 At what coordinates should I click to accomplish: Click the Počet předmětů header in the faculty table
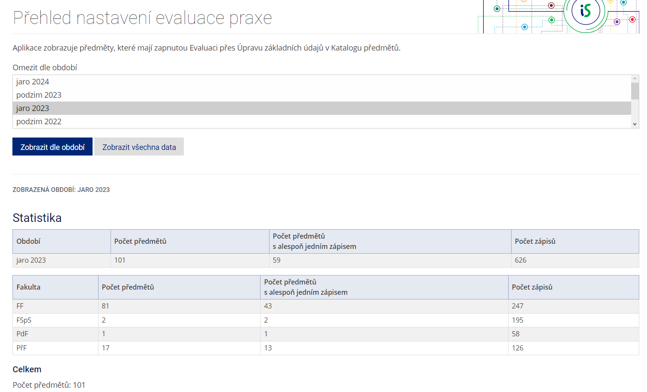click(179, 287)
